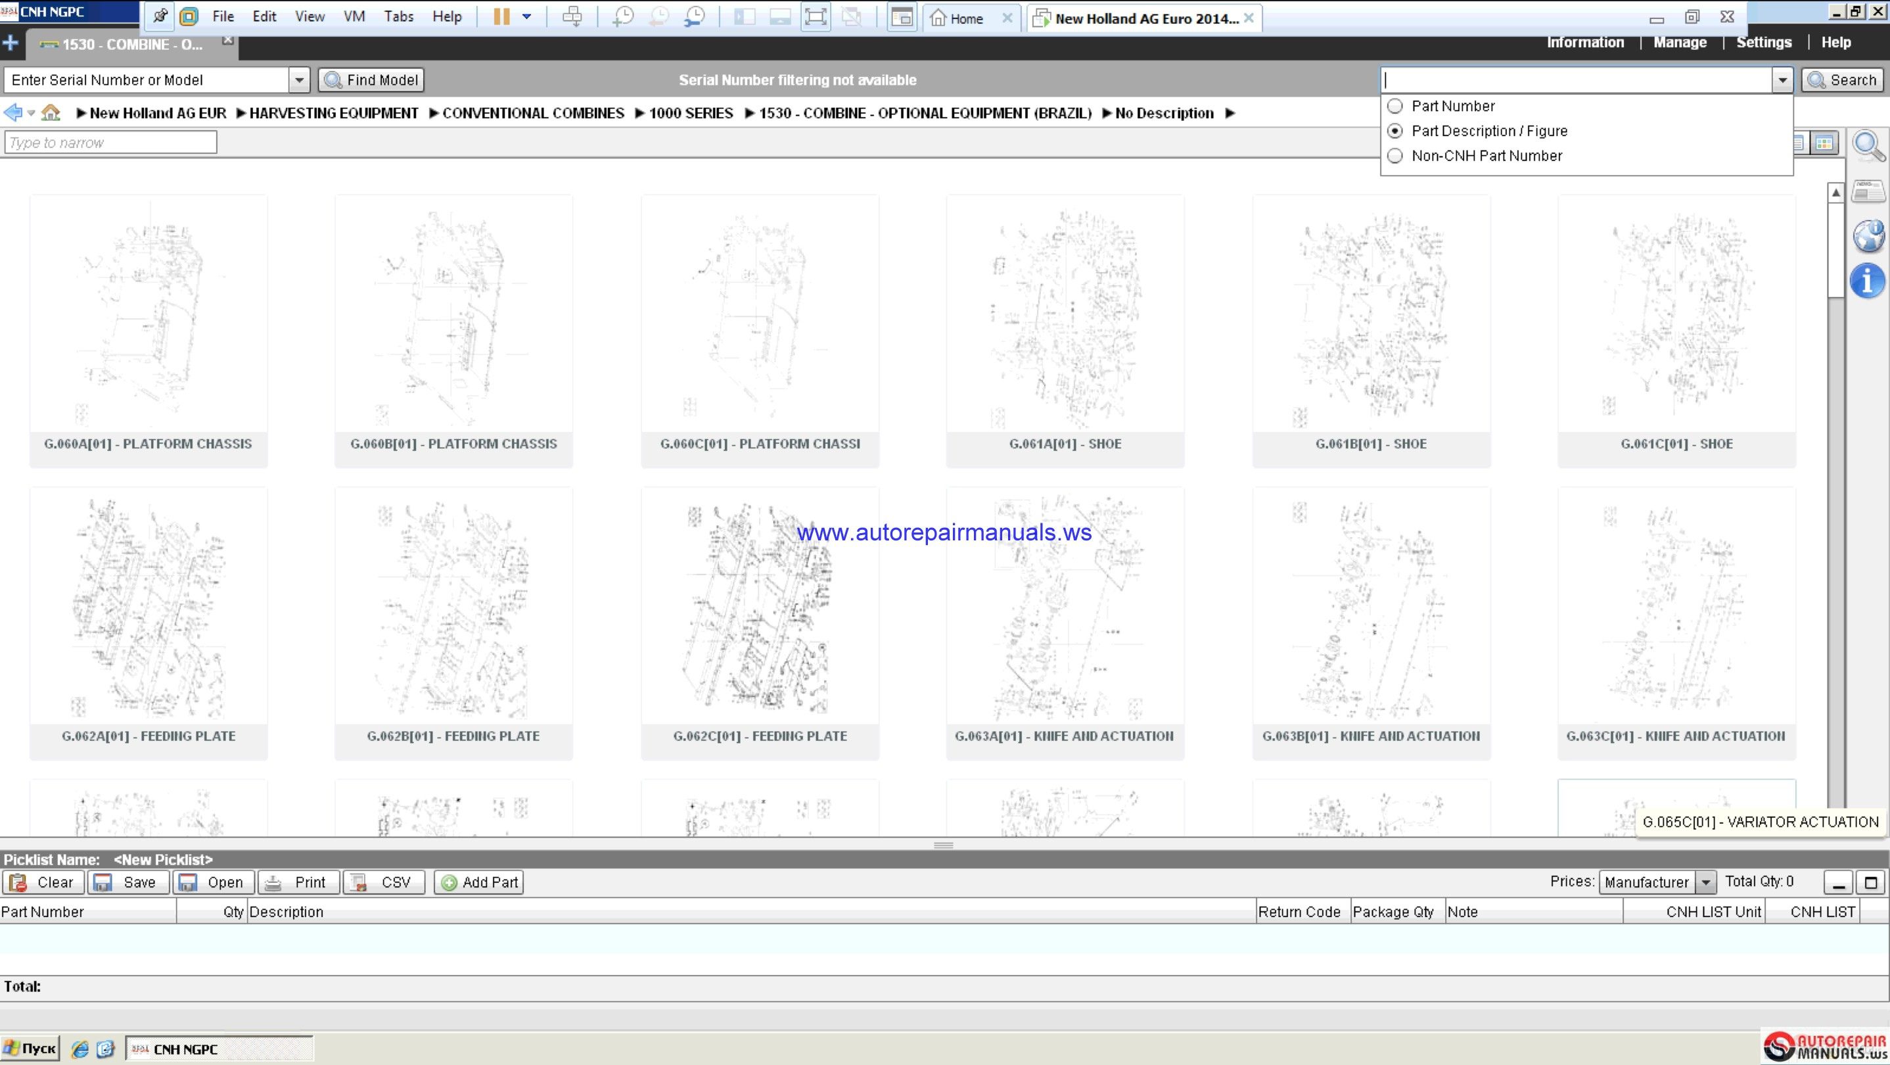Open the serial number or model dropdown
The image size is (1890, 1065).
coord(298,80)
